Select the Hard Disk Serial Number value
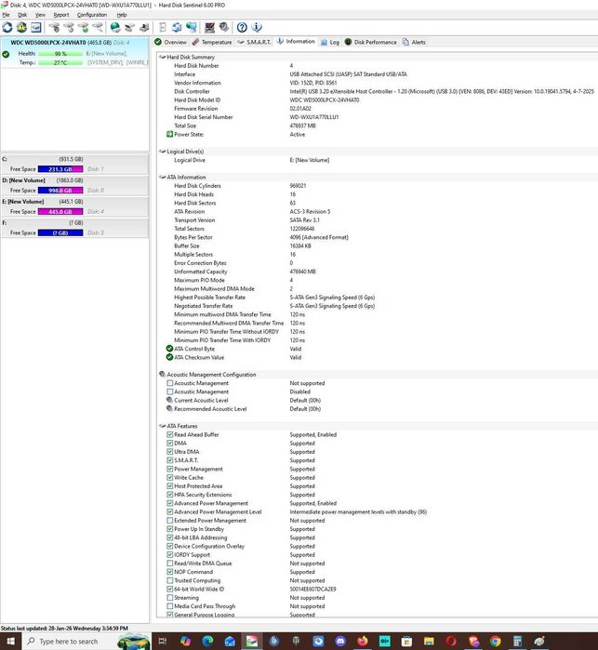The width and height of the screenshot is (598, 650). pyautogui.click(x=314, y=117)
